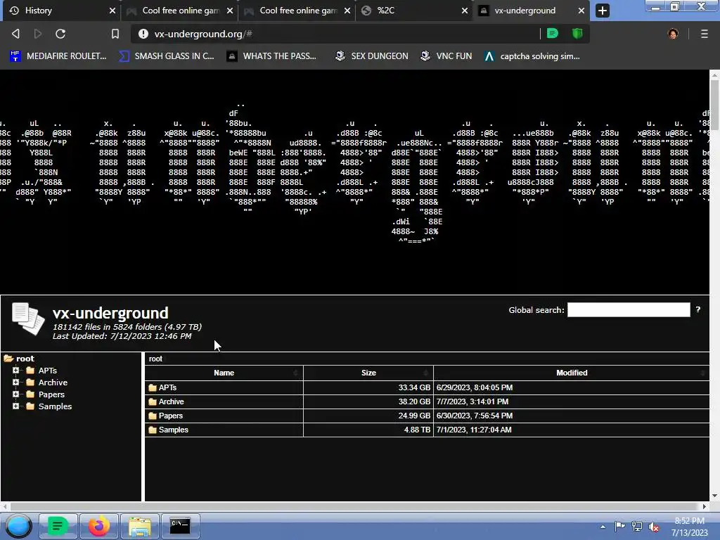Open Command Prompt from the taskbar
This screenshot has height=540, width=720.
(181, 526)
